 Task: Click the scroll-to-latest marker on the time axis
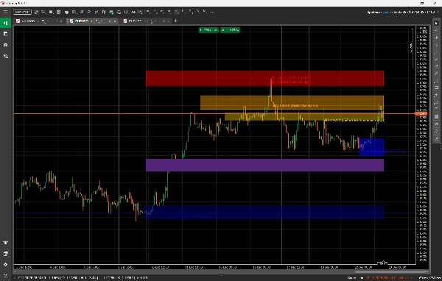tap(382, 263)
